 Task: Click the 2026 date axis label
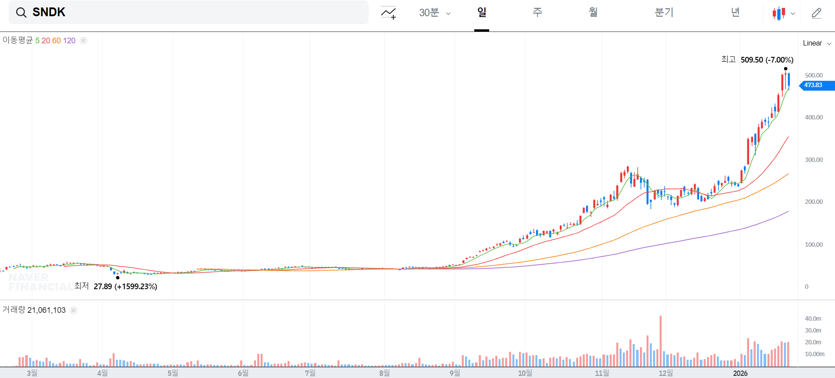click(x=740, y=373)
